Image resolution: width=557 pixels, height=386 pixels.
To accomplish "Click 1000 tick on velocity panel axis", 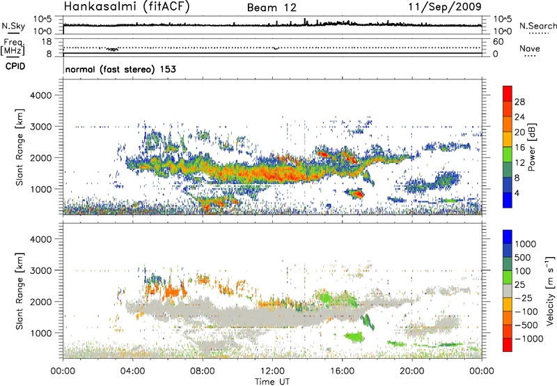I will 40,333.
